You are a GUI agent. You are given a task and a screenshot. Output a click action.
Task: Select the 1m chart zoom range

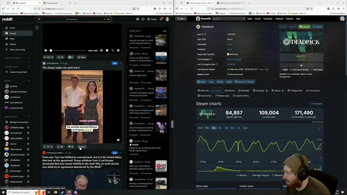220,128
